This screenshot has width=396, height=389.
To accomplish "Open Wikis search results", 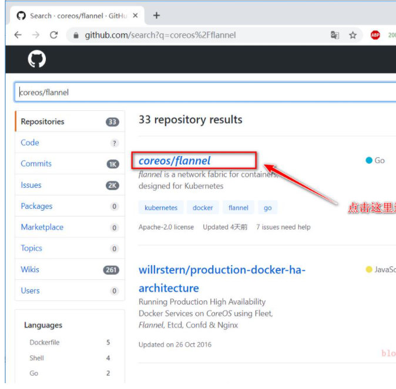I will pos(30,269).
